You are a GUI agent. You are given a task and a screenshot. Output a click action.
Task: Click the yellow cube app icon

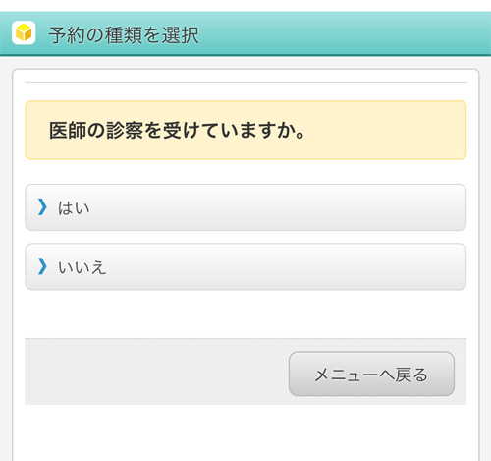[24, 32]
